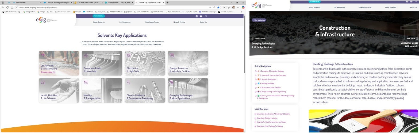This screenshot has width=419, height=133.
Task: Show more bookmarks via the overflow chevron
Action: click(x=241, y=12)
